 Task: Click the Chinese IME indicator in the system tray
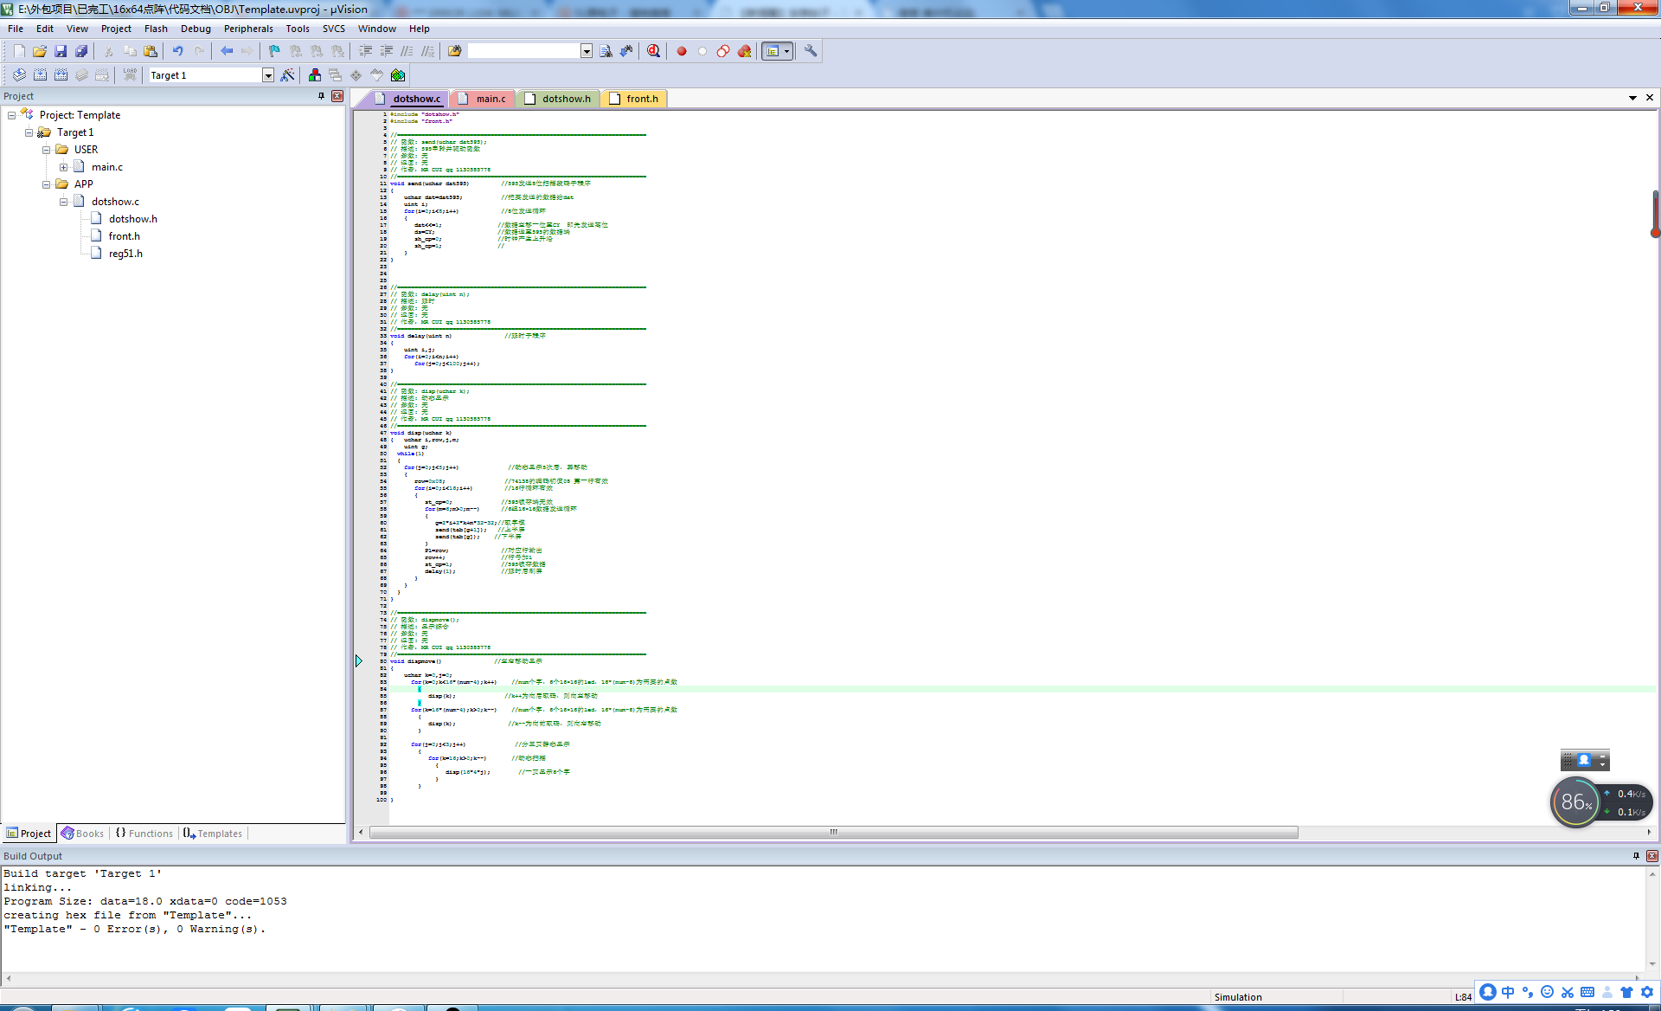1508,993
